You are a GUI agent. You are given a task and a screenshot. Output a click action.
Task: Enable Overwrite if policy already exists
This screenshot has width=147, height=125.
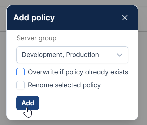click(x=20, y=72)
